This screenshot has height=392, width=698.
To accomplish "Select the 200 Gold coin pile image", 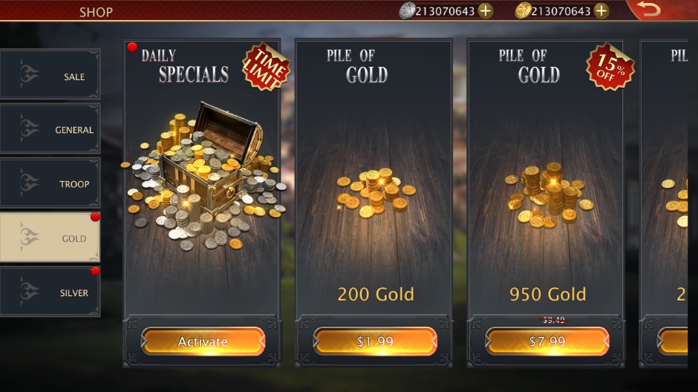I will point(376,192).
